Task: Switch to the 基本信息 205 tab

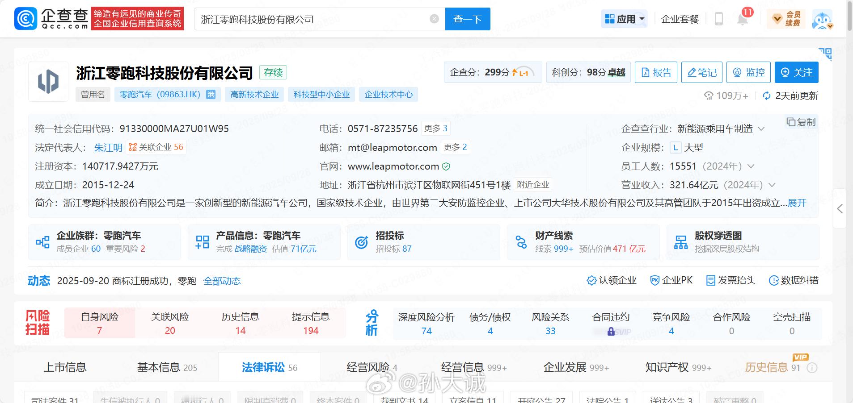Action: (x=167, y=367)
